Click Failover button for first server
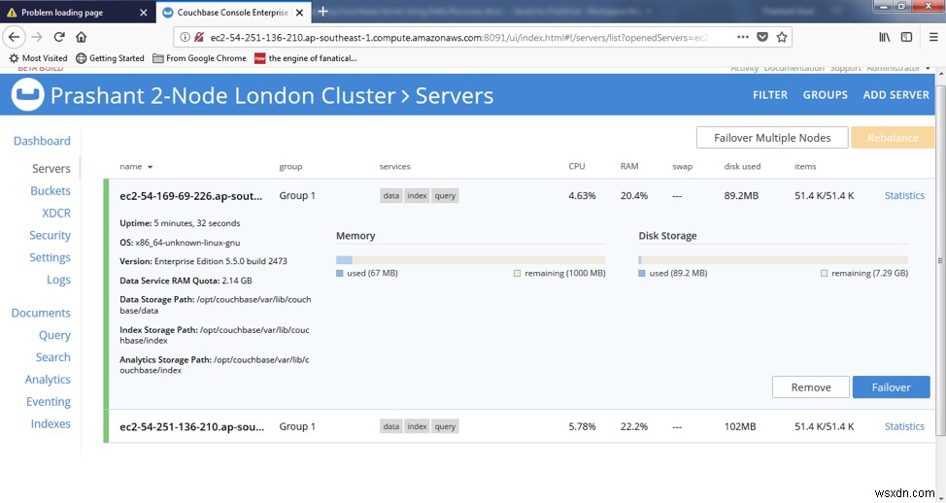The image size is (946, 503). tap(891, 387)
